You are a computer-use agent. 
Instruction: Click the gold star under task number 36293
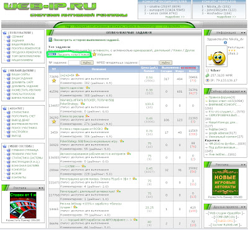(54, 122)
